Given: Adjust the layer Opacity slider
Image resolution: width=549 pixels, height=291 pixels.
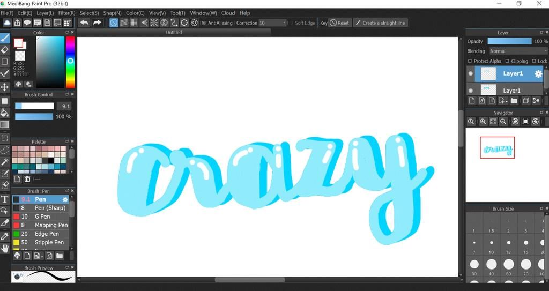Looking at the screenshot, I should 509,41.
